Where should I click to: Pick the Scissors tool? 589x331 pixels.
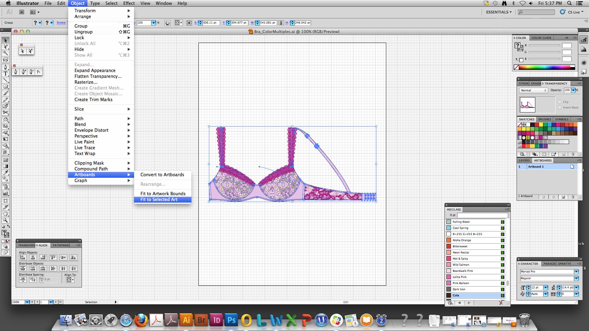click(6, 112)
